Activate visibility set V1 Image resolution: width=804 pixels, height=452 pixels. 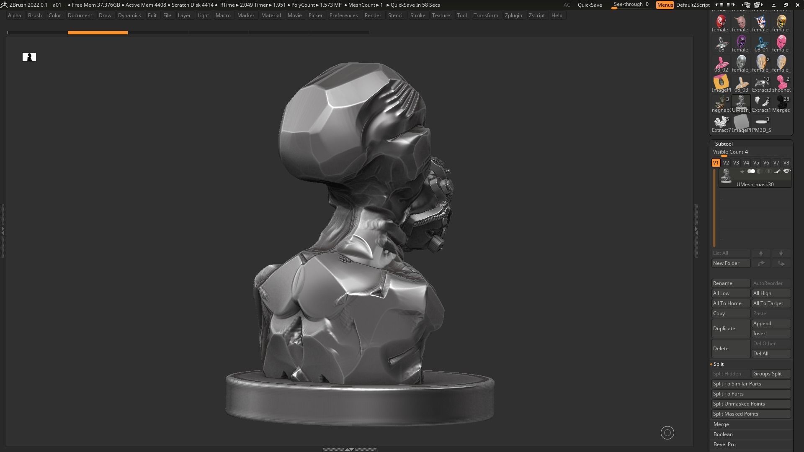(x=716, y=163)
